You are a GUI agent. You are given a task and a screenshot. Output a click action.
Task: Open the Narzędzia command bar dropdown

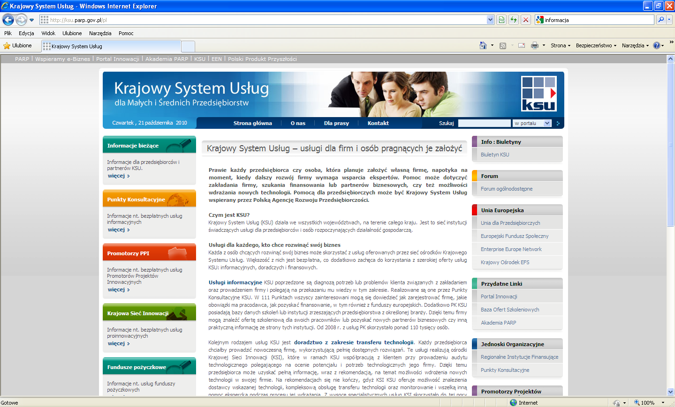[636, 45]
